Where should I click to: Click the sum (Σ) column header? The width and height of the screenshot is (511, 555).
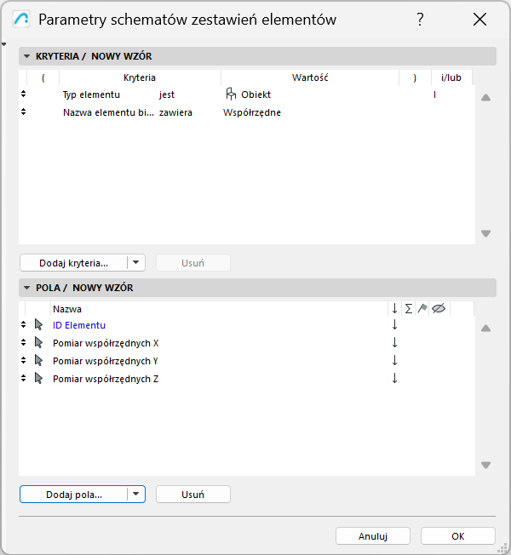coord(409,309)
